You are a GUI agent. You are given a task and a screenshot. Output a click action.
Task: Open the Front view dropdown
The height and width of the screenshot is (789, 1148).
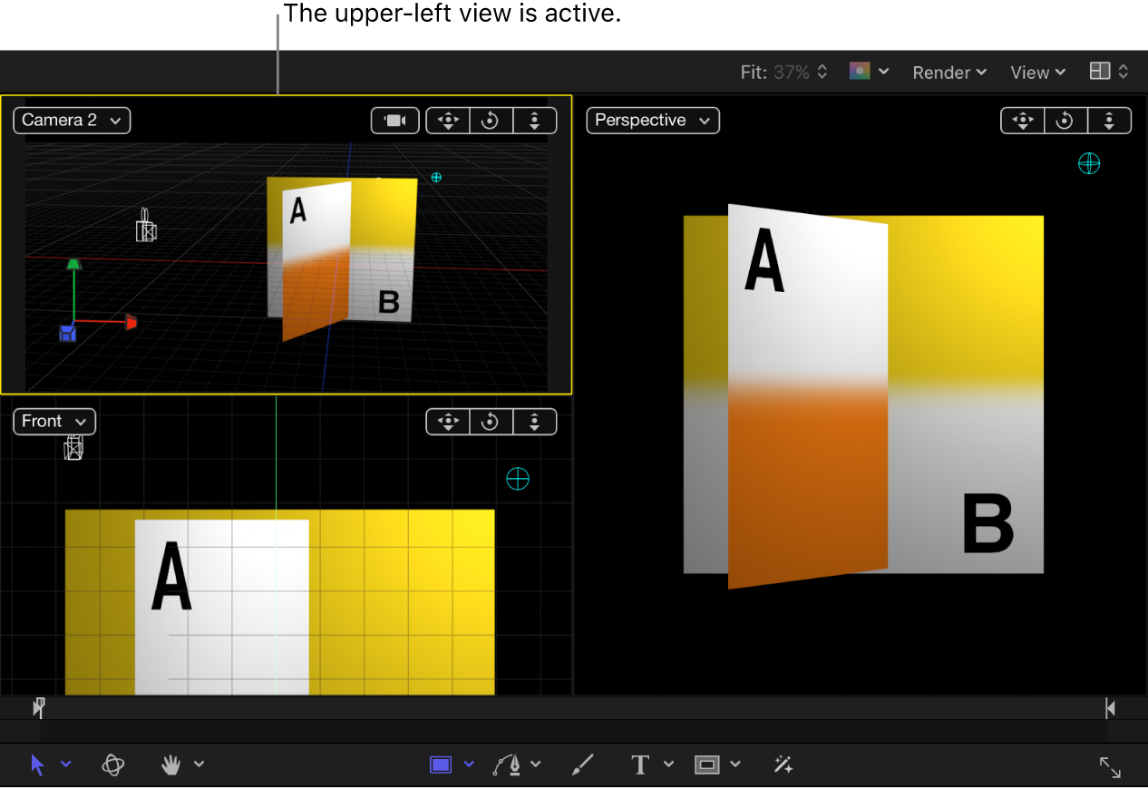[54, 421]
